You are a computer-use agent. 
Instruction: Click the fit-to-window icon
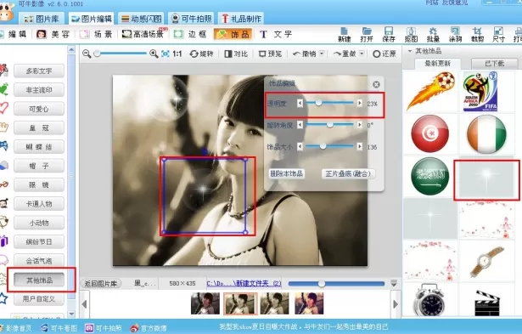[x=166, y=54]
